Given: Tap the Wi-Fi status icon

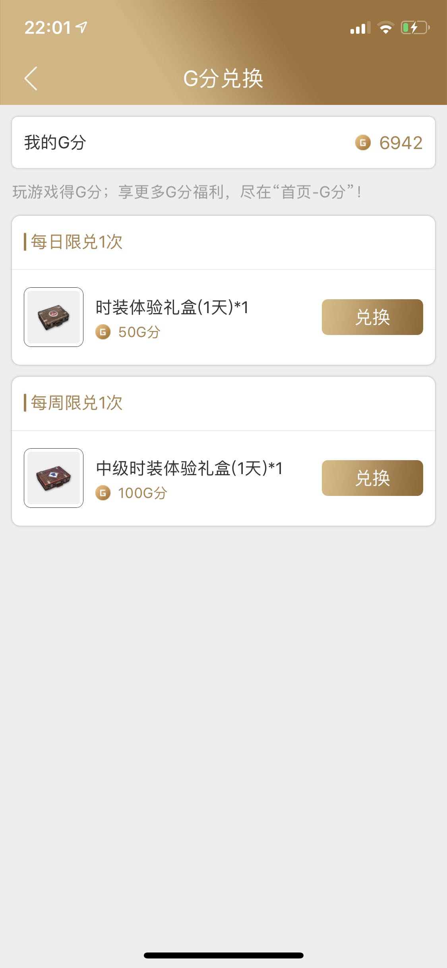Looking at the screenshot, I should click(385, 28).
